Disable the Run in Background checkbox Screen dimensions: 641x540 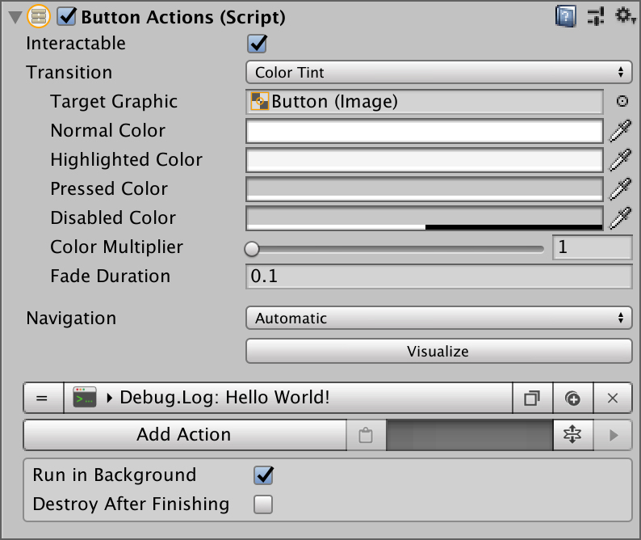pos(263,475)
